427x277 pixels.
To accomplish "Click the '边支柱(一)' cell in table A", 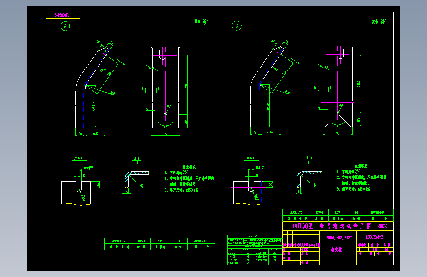I will [x=119, y=241].
